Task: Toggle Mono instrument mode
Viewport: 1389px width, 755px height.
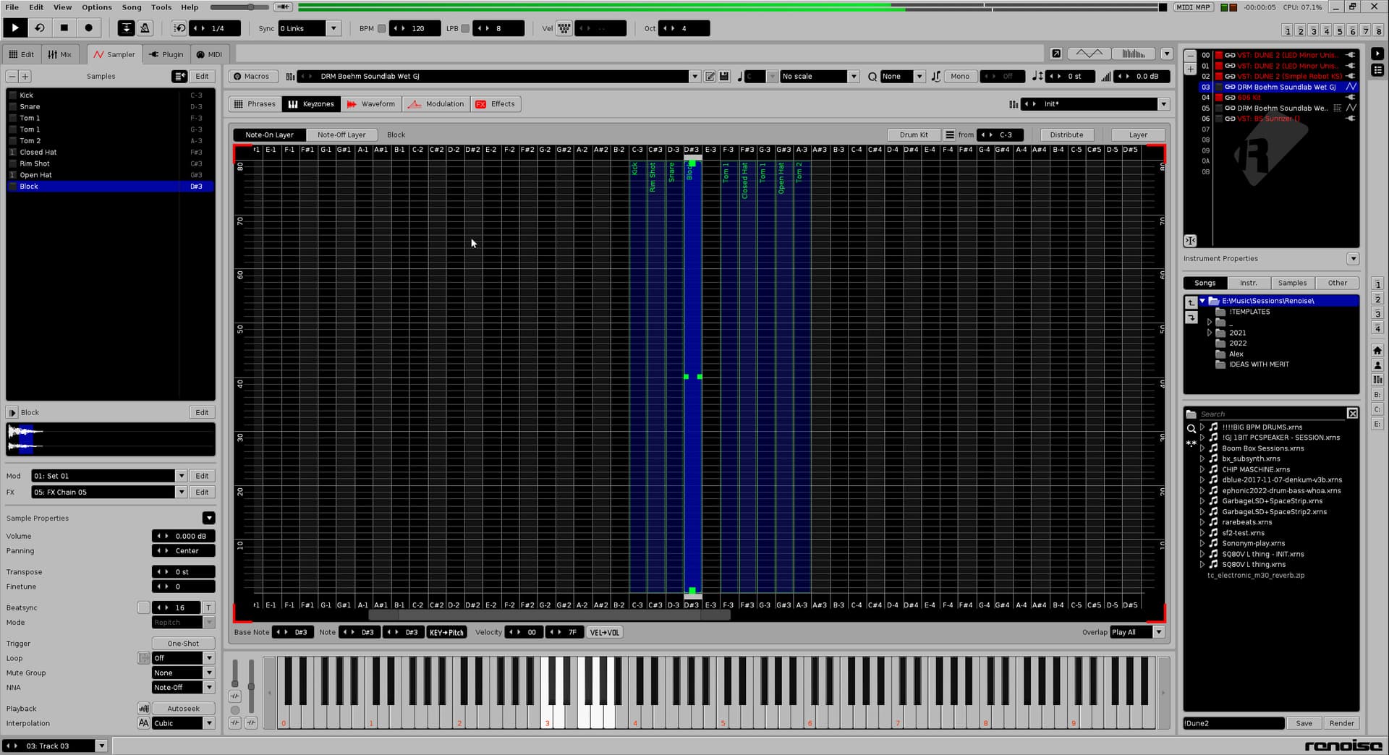Action: [960, 76]
